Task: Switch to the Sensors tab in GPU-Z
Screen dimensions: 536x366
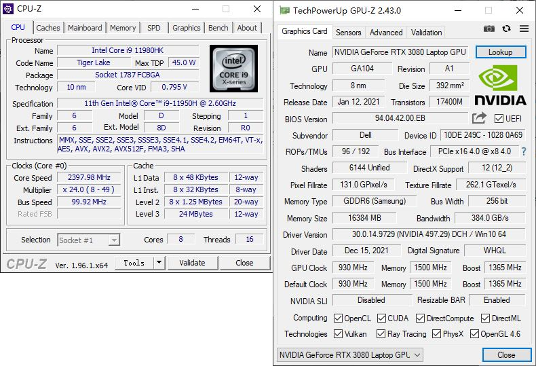Action: [348, 33]
